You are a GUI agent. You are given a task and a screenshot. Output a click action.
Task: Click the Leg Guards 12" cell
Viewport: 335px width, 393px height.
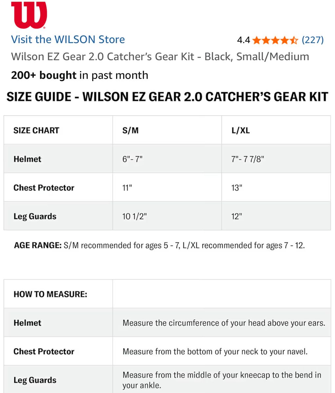click(276, 216)
